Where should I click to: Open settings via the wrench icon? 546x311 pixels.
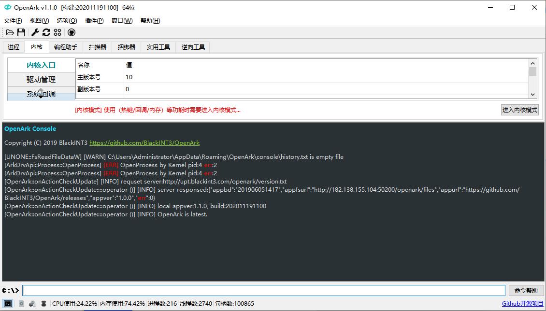35,32
